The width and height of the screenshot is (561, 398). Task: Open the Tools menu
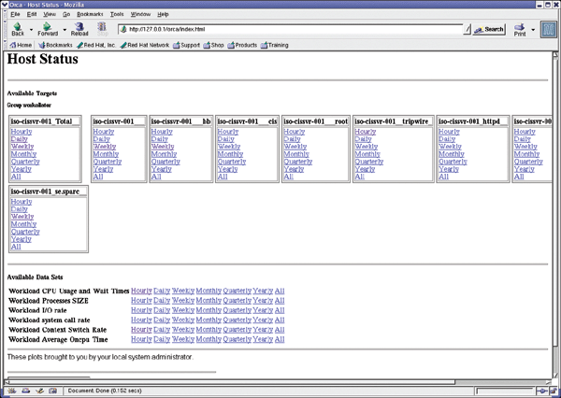(x=117, y=15)
